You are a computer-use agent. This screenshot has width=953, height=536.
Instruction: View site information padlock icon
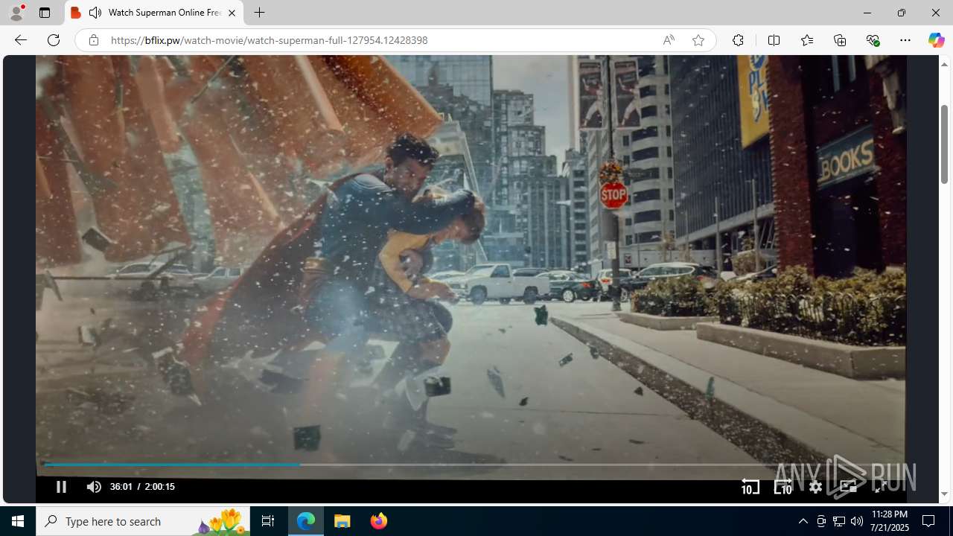[93, 40]
